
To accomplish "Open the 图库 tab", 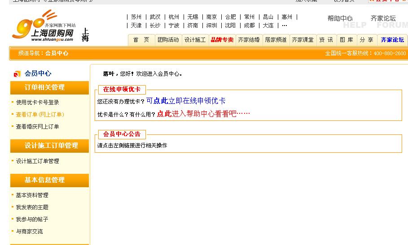I will coord(347,40).
